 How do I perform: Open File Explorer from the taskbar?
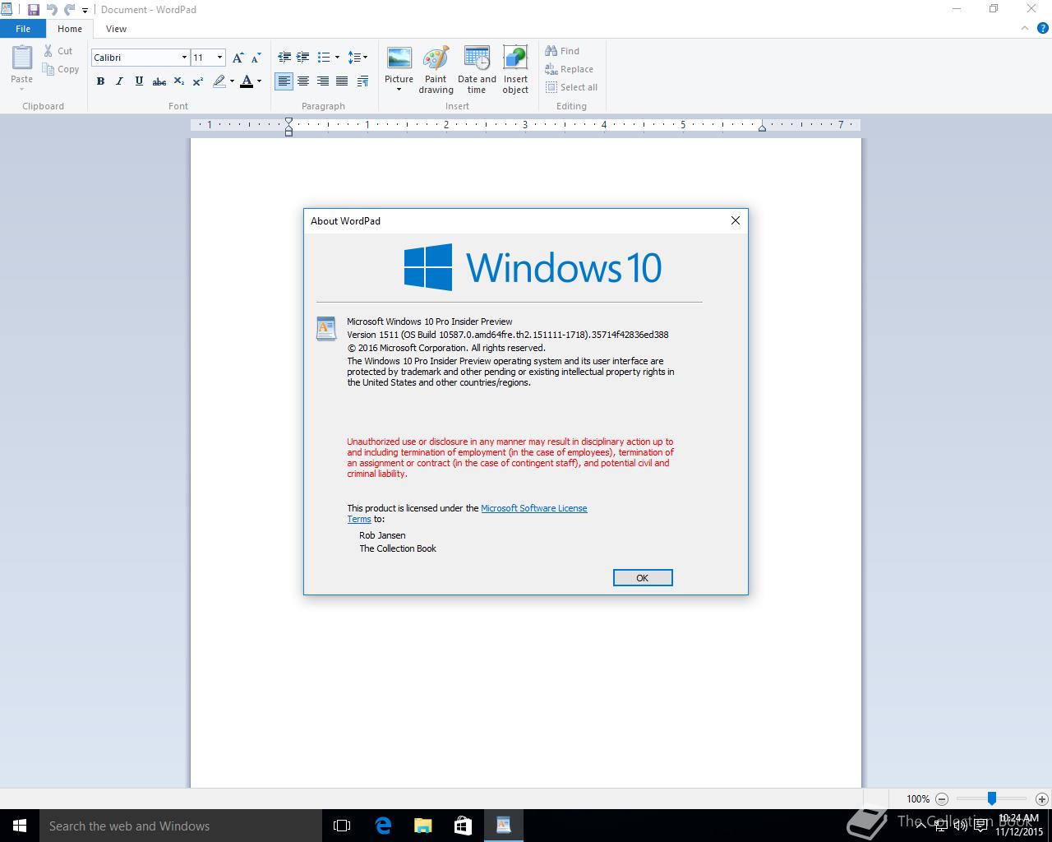pyautogui.click(x=422, y=826)
